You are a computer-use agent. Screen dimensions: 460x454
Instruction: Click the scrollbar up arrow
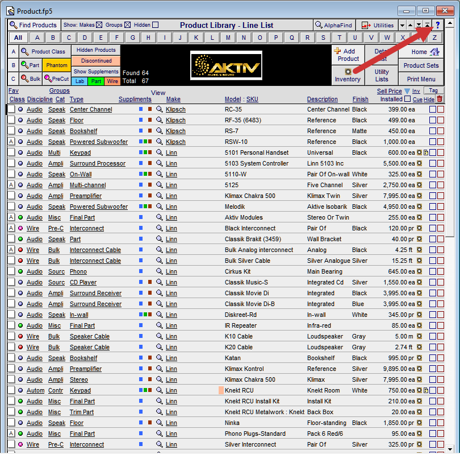(449, 23)
